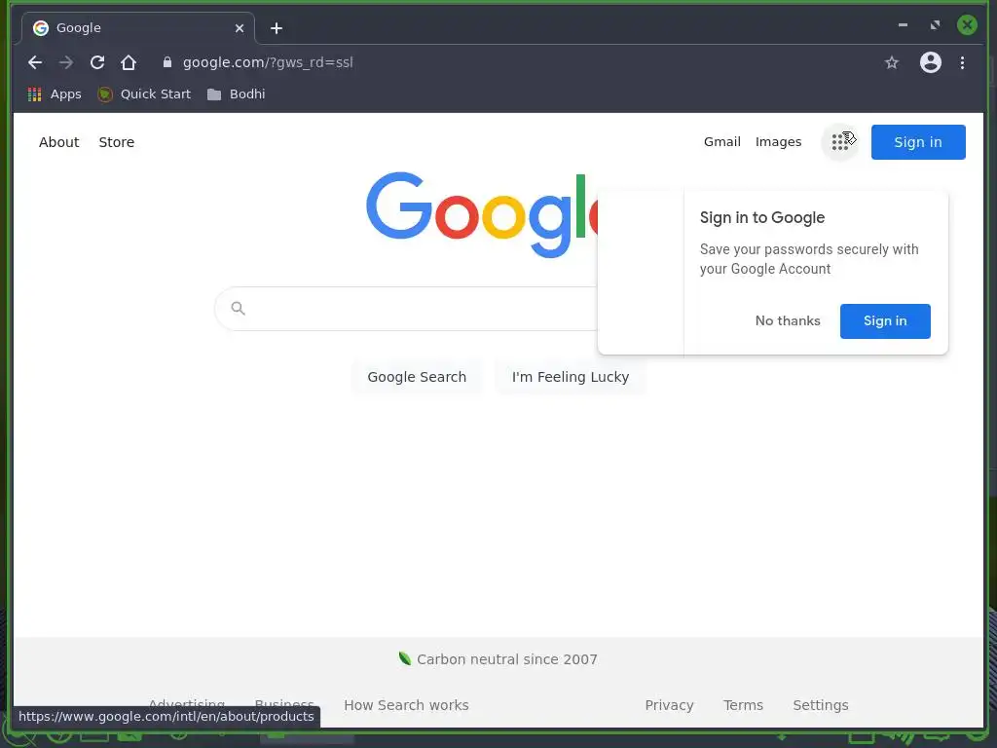997x748 pixels.
Task: Click the Google Search button
Action: 417,377
